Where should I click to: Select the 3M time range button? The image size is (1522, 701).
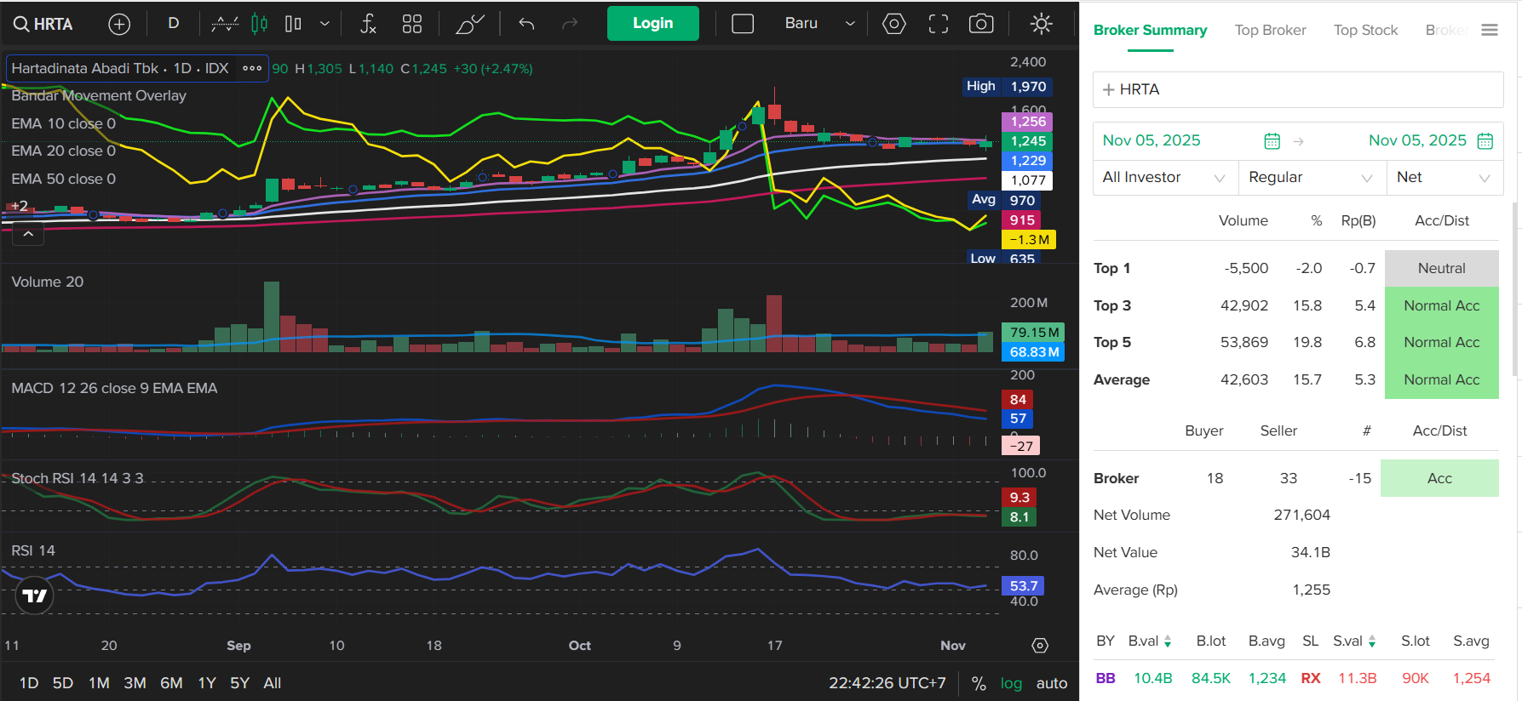point(135,683)
